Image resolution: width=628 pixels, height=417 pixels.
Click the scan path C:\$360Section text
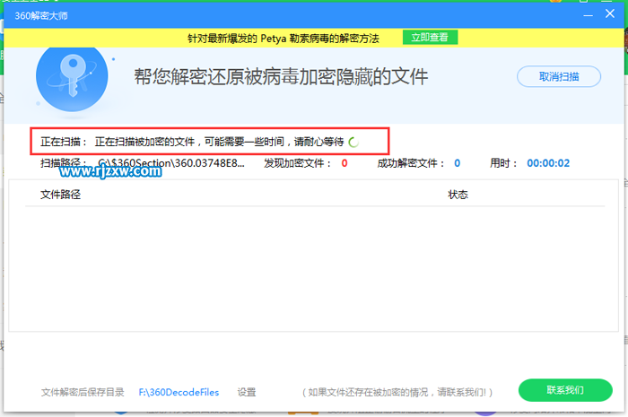[171, 163]
